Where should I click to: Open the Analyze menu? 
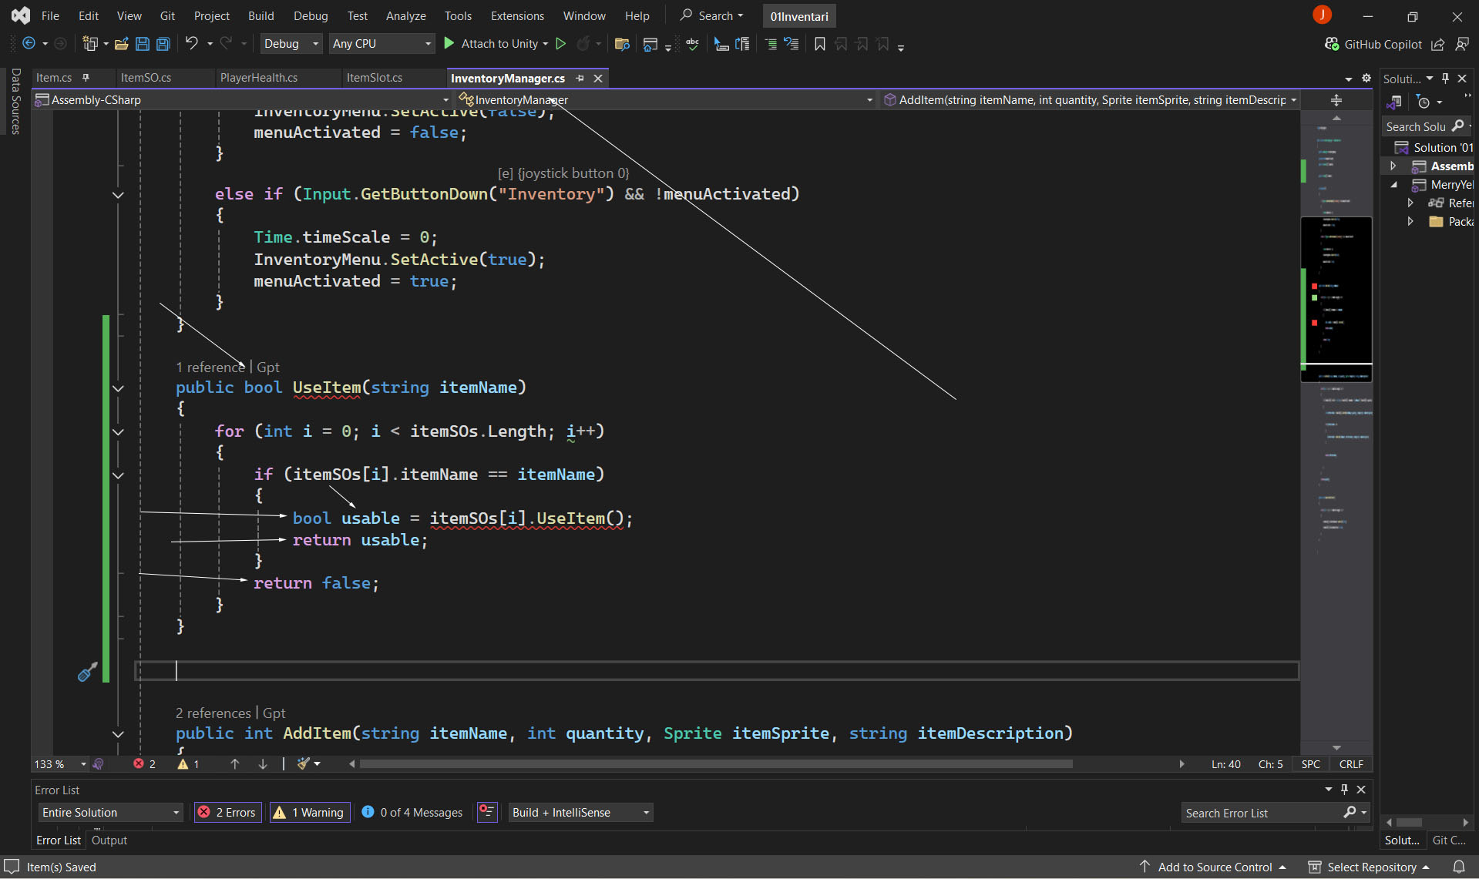tap(405, 15)
